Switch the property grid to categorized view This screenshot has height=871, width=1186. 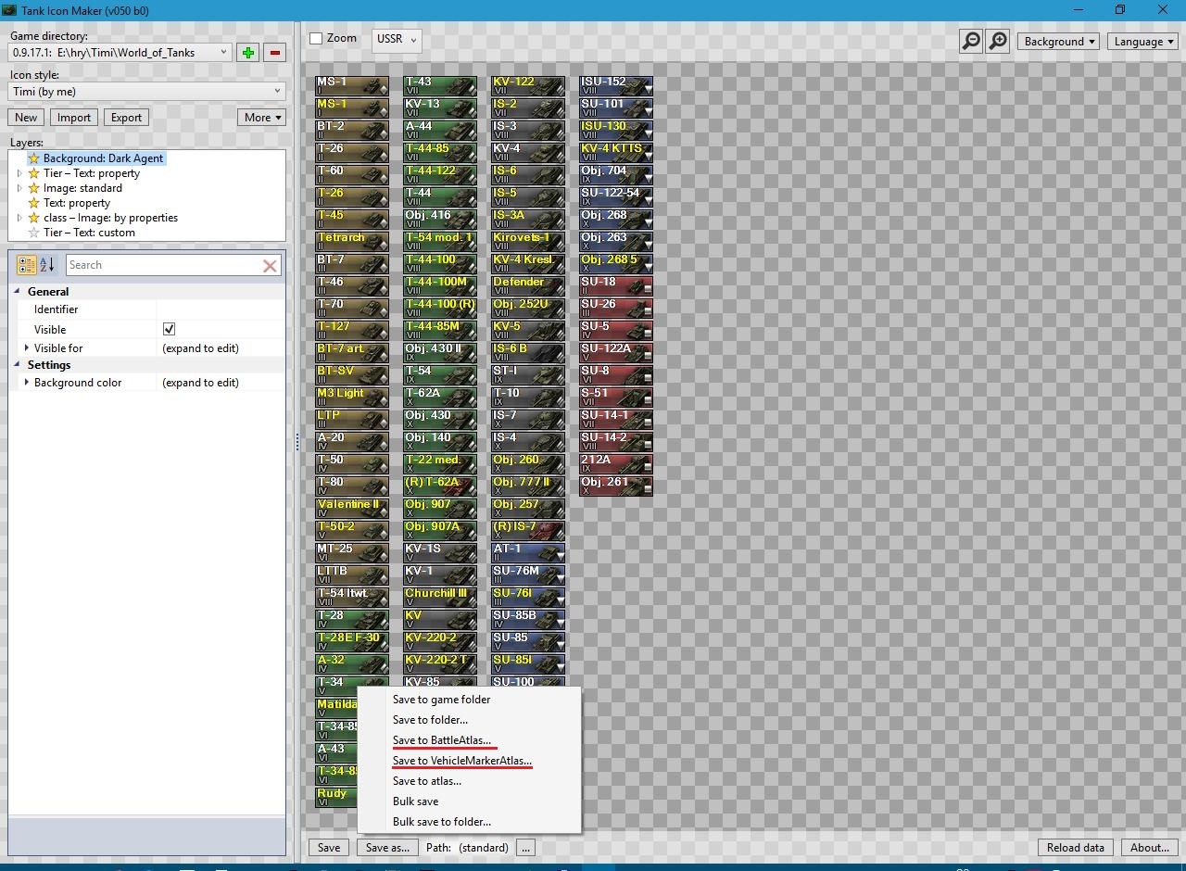pos(27,265)
